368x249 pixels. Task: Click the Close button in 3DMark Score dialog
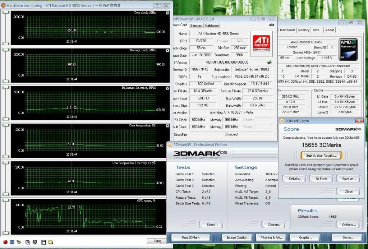point(349,192)
